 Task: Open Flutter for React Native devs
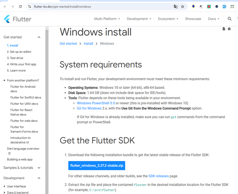pos(21,112)
